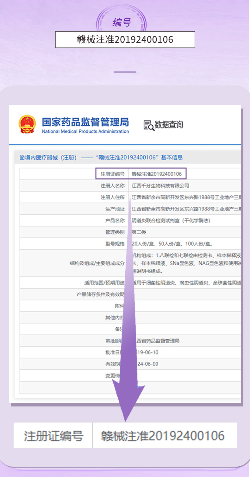Click enlarged 注册证编号 label at bottom
This screenshot has height=477, width=250.
[x=54, y=436]
